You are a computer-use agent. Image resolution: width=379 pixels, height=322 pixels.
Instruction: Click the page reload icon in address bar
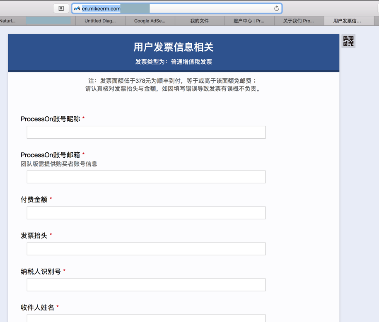pos(277,9)
